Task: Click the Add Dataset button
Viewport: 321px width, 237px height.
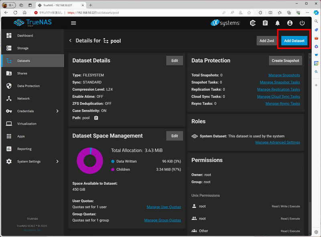Action: 294,41
